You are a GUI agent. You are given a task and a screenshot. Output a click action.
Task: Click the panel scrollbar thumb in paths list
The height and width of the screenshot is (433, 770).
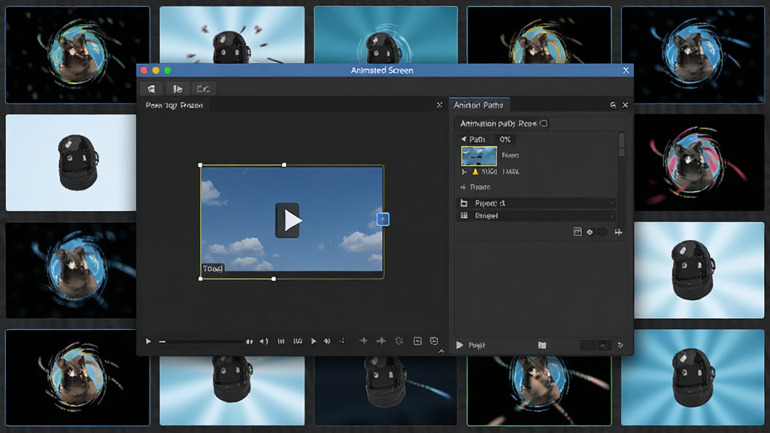click(x=621, y=140)
